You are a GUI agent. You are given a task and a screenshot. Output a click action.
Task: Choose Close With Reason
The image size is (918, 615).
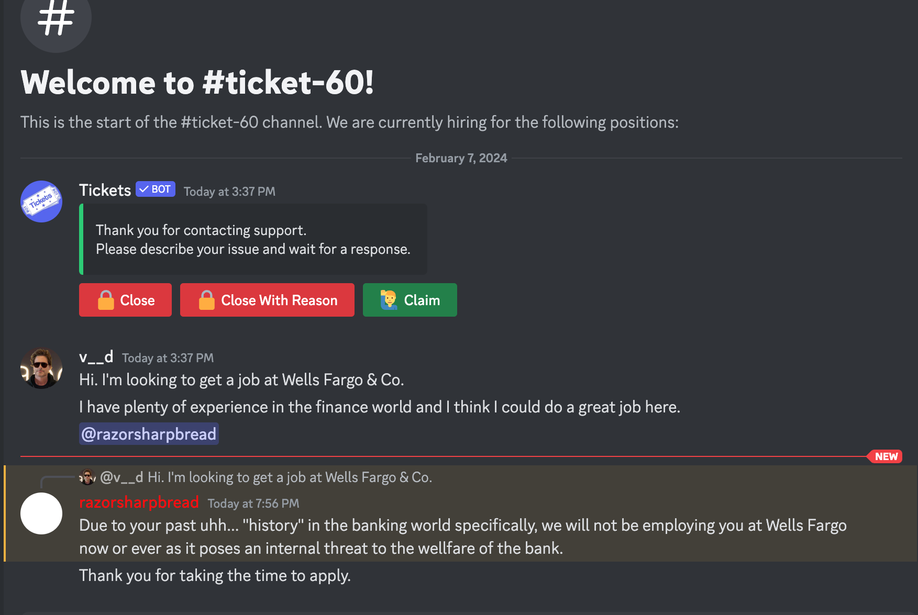[x=267, y=300]
